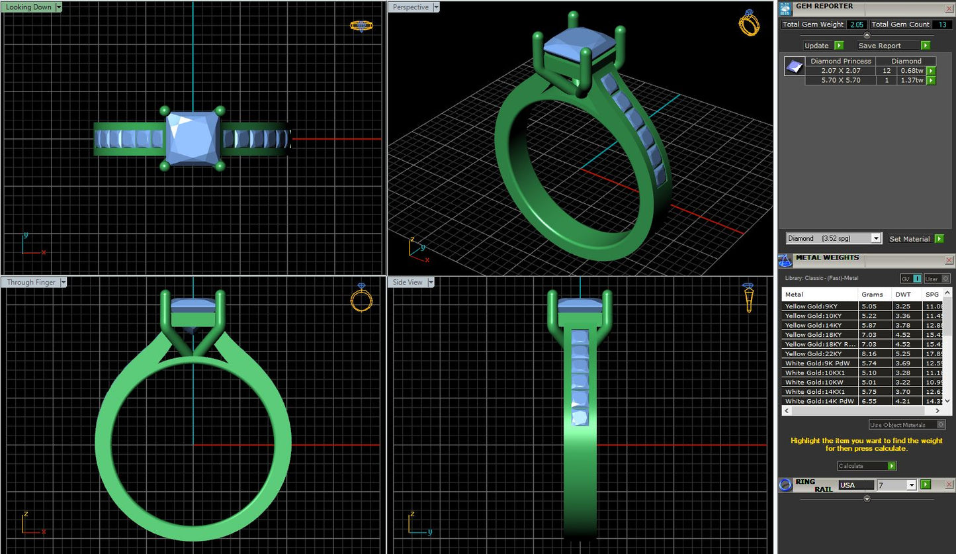Click the Save Report button
Image resolution: width=956 pixels, height=554 pixels.
[x=893, y=46]
